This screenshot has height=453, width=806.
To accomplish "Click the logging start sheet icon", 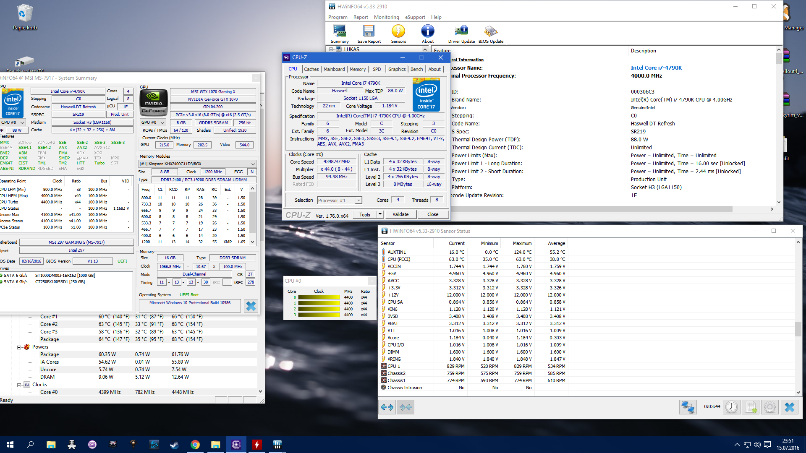I will [751, 407].
